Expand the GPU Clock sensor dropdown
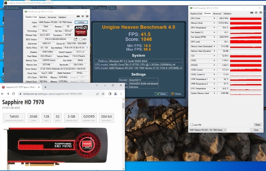The width and height of the screenshot is (266, 171). click(214, 18)
